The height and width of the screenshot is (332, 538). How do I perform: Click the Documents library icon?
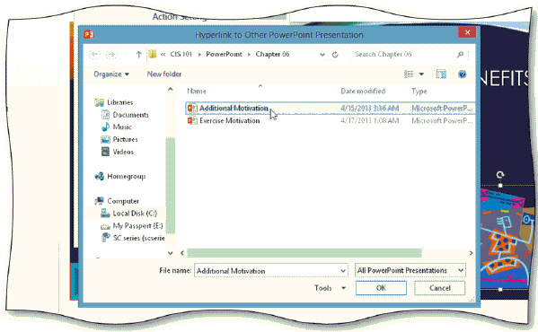105,115
